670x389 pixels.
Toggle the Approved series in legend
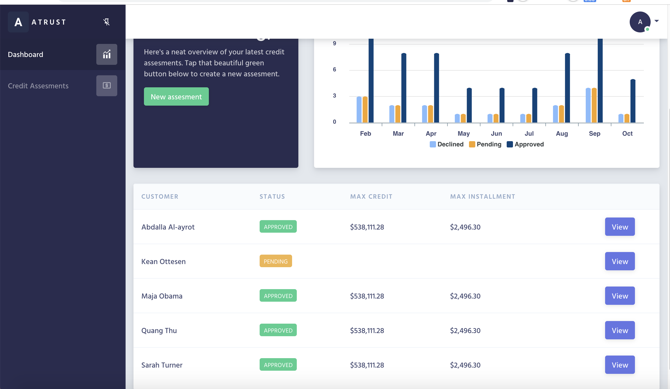510,145
